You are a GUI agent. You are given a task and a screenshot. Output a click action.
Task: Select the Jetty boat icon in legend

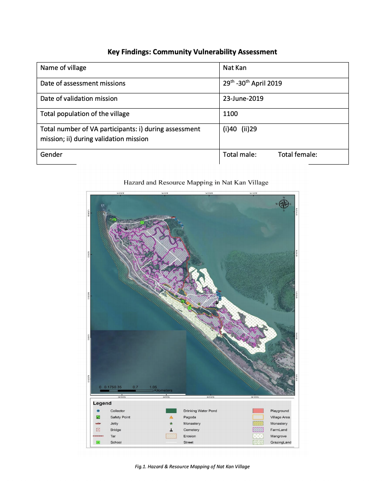(98, 423)
